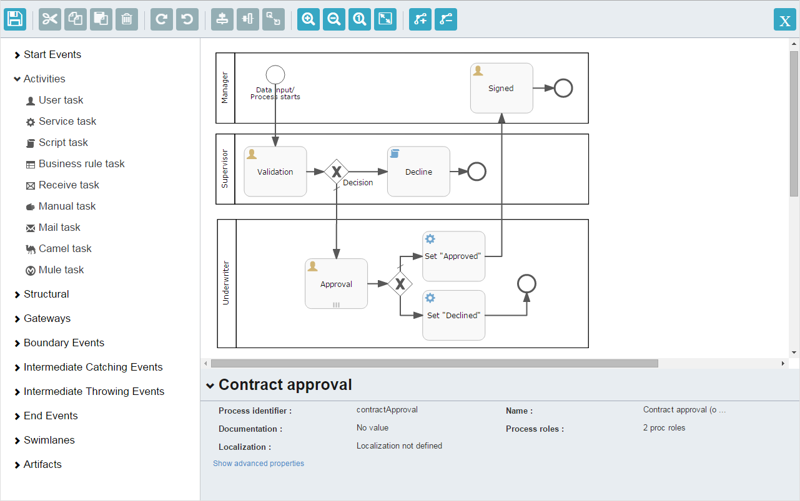Click the Process roles value field
Screen dimensions: 800x501
(664, 428)
